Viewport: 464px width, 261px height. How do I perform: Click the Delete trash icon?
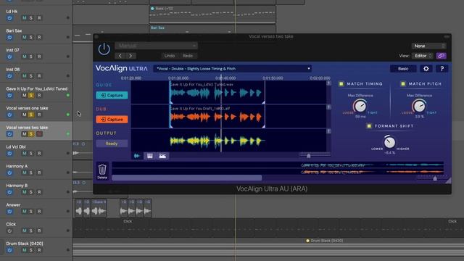(102, 171)
